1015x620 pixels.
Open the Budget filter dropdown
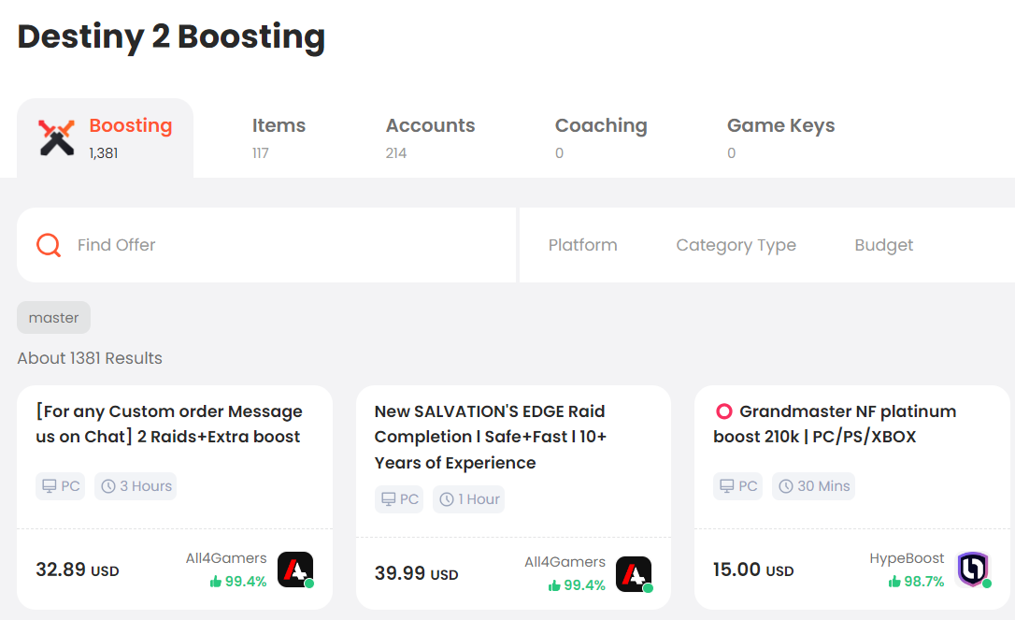pos(883,245)
